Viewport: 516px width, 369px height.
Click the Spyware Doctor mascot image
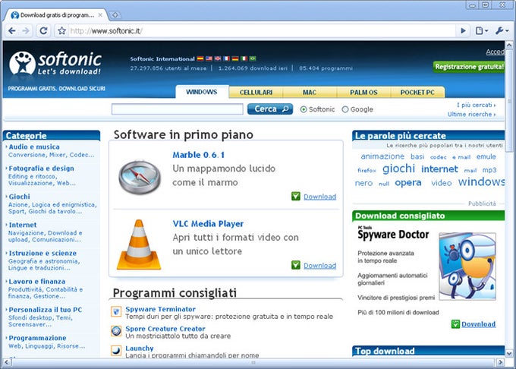click(x=467, y=266)
